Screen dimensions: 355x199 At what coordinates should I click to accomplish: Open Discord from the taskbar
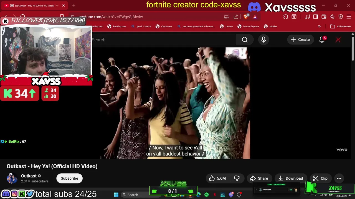point(231,195)
